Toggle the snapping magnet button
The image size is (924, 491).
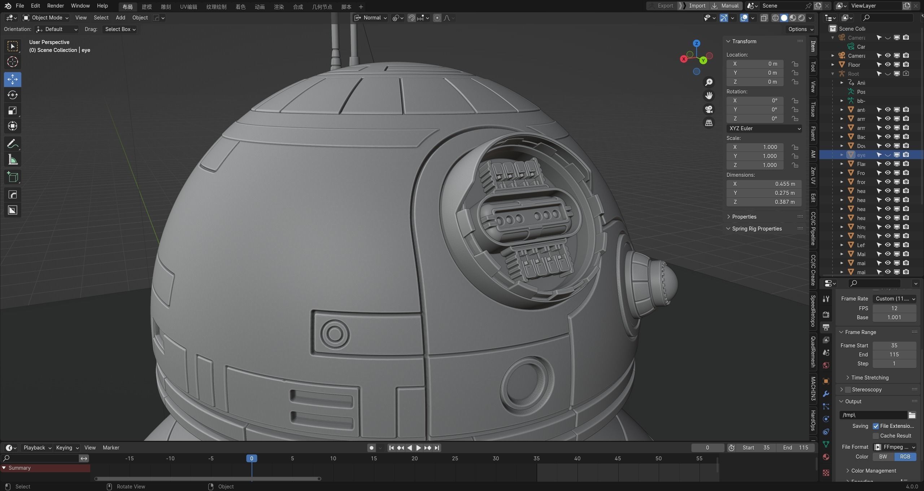coord(411,18)
